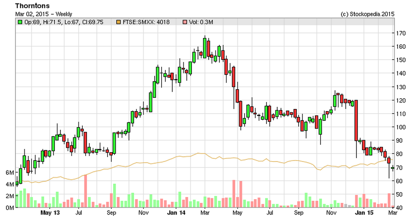The image size is (410, 223).
Task: Select the Thornton's chart title
Action: pos(33,6)
